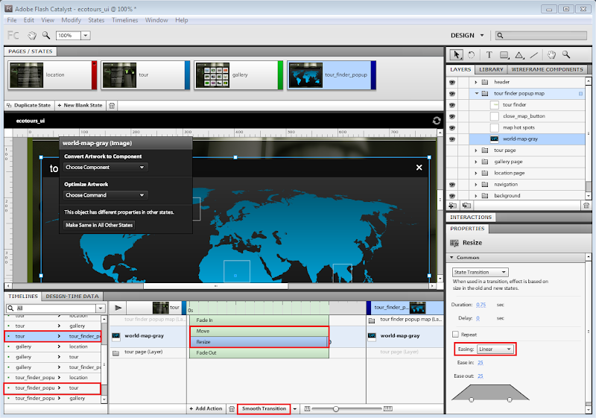This screenshot has height=418, width=596.
Task: Click Make Same in All Other States
Action: 99,224
